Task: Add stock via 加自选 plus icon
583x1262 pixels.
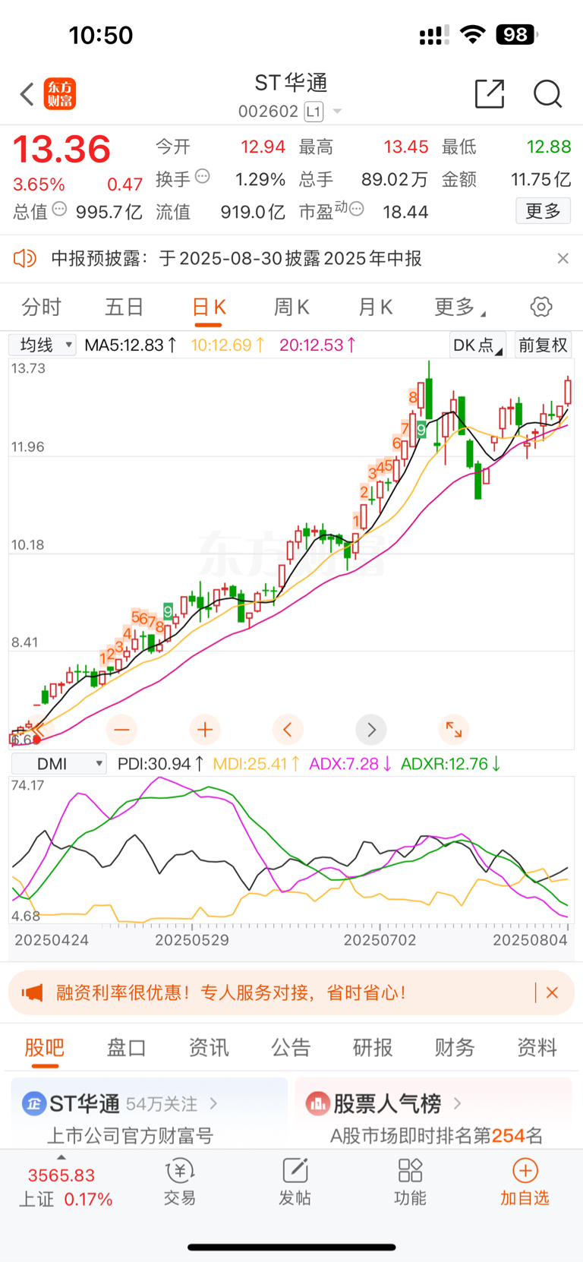Action: click(525, 1170)
